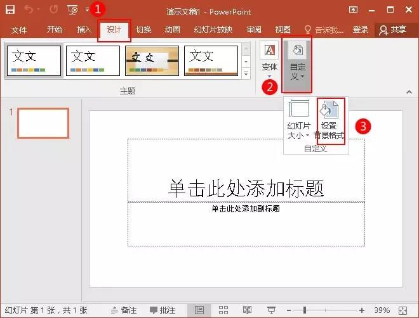Toggle the 备注 (Notes) pane
The width and height of the screenshot is (419, 318).
pos(123,310)
